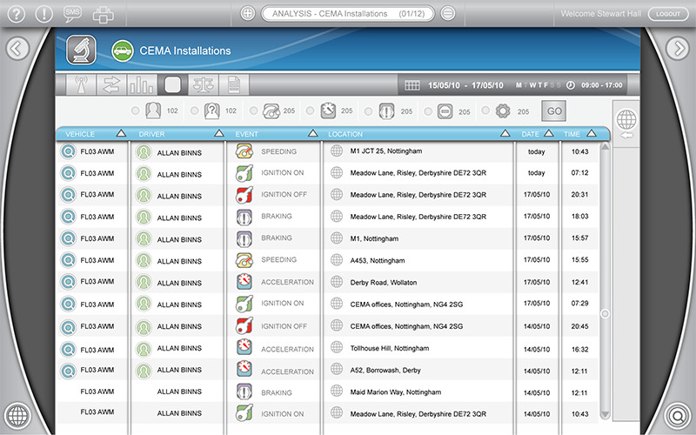Click the vehicle icon in the 10:43 today row
Image resolution: width=696 pixels, height=435 pixels.
pos(68,151)
